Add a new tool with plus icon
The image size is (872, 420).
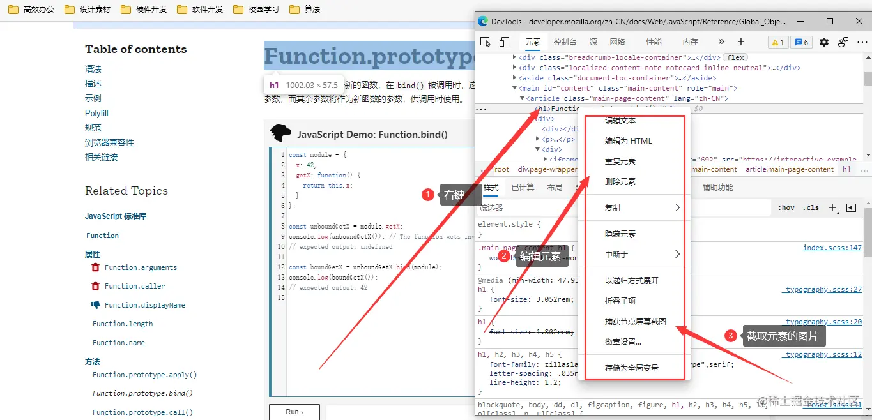pyautogui.click(x=741, y=42)
